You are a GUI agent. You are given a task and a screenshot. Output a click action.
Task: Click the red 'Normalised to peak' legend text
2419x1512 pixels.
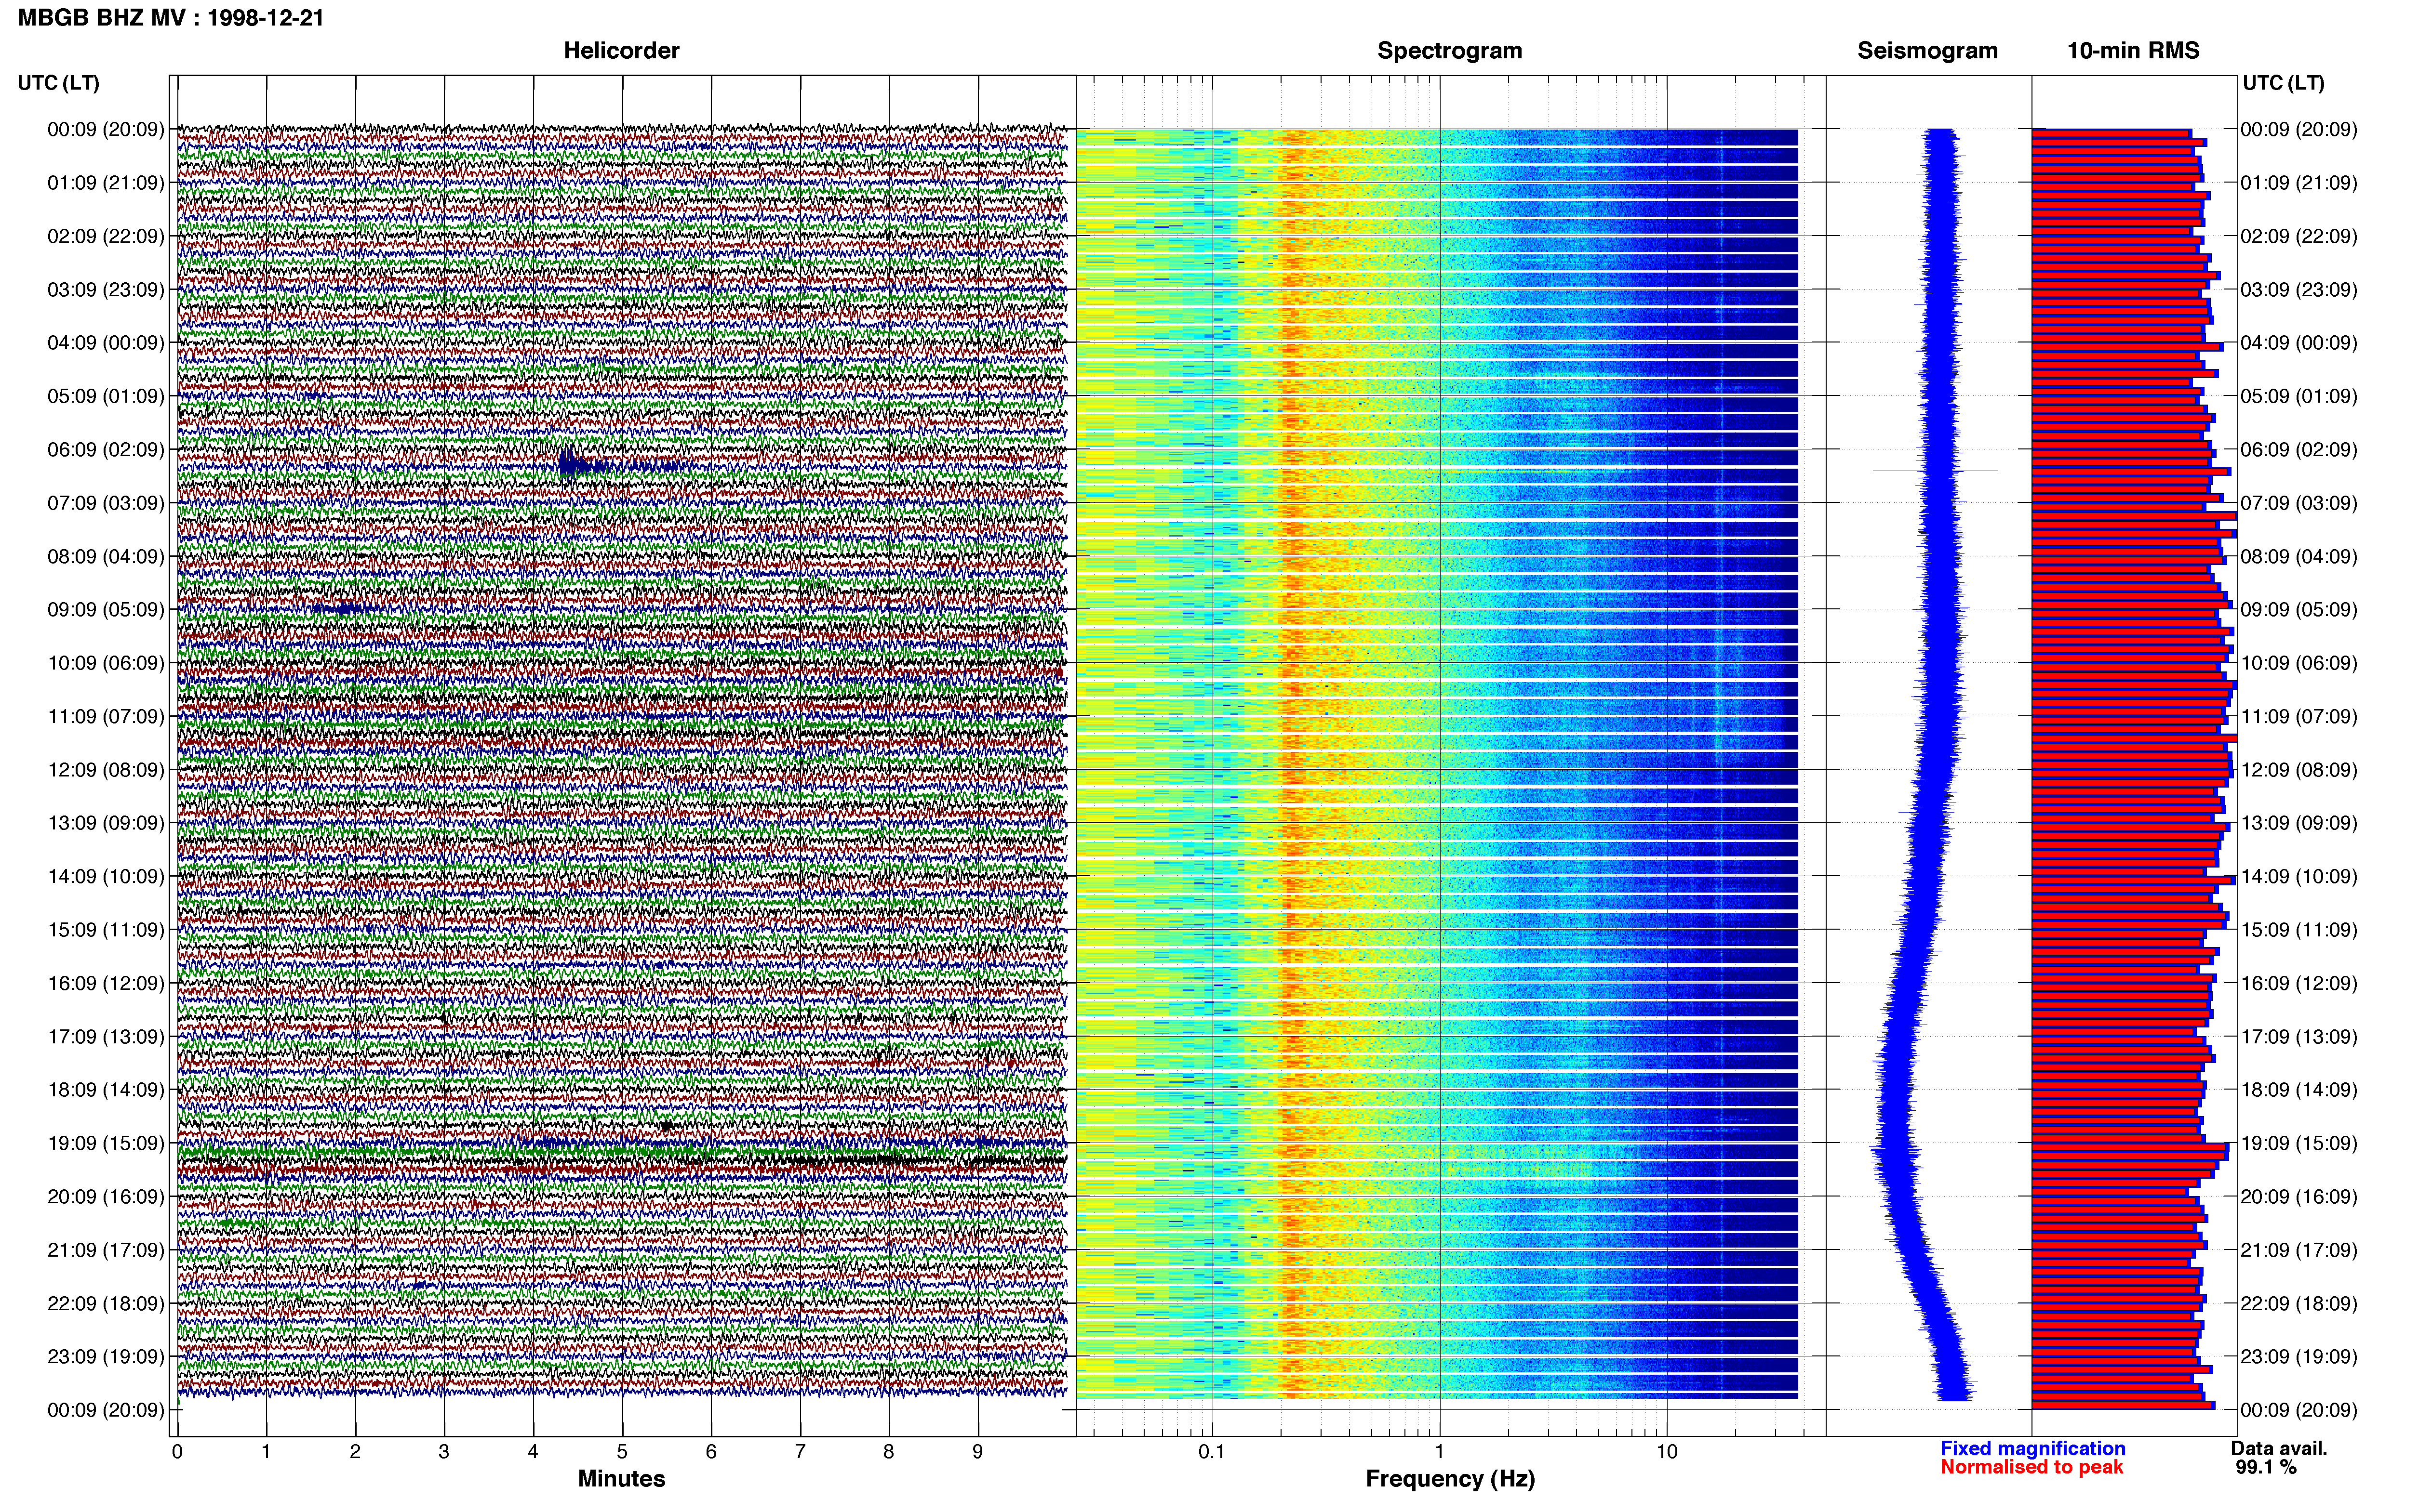(x=2032, y=1467)
